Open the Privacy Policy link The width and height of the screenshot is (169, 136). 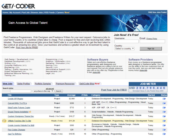click(152, 39)
